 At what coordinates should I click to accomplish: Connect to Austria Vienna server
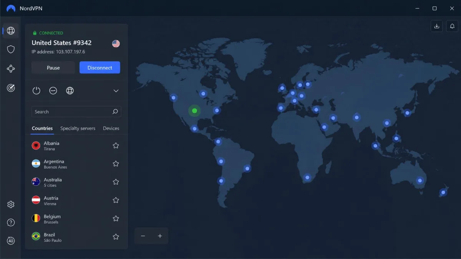point(76,200)
